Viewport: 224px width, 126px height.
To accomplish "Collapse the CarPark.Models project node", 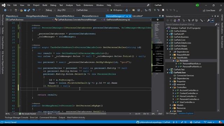I will pos(167,49).
